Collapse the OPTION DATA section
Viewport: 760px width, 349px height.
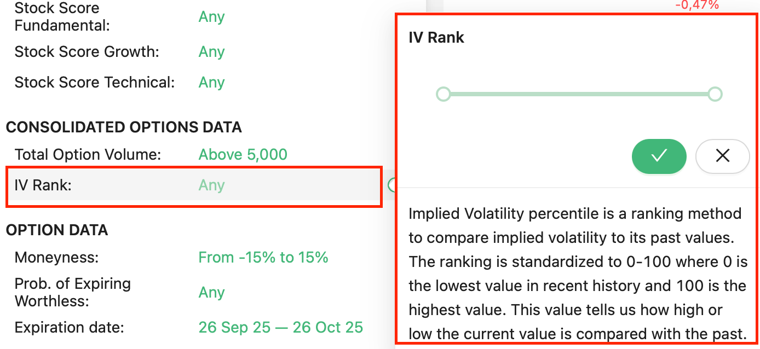point(57,230)
